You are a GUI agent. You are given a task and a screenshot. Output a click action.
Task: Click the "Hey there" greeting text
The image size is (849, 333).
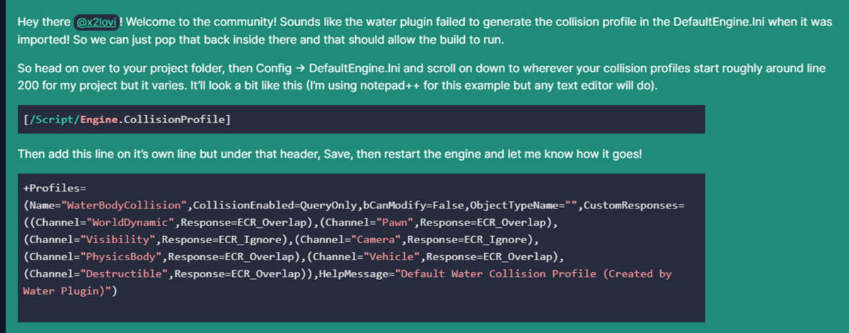point(42,23)
